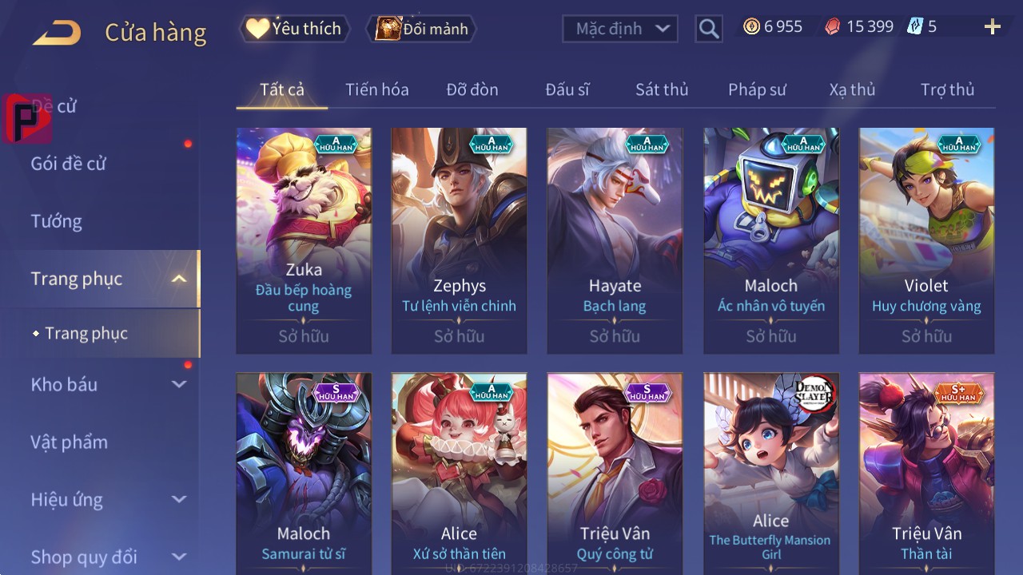Open the search magnifier icon

point(708,30)
